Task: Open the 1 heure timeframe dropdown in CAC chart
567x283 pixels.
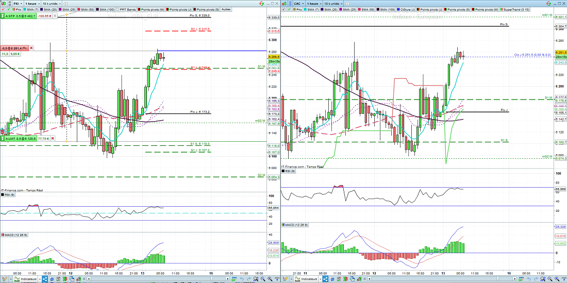Action: 314,4
